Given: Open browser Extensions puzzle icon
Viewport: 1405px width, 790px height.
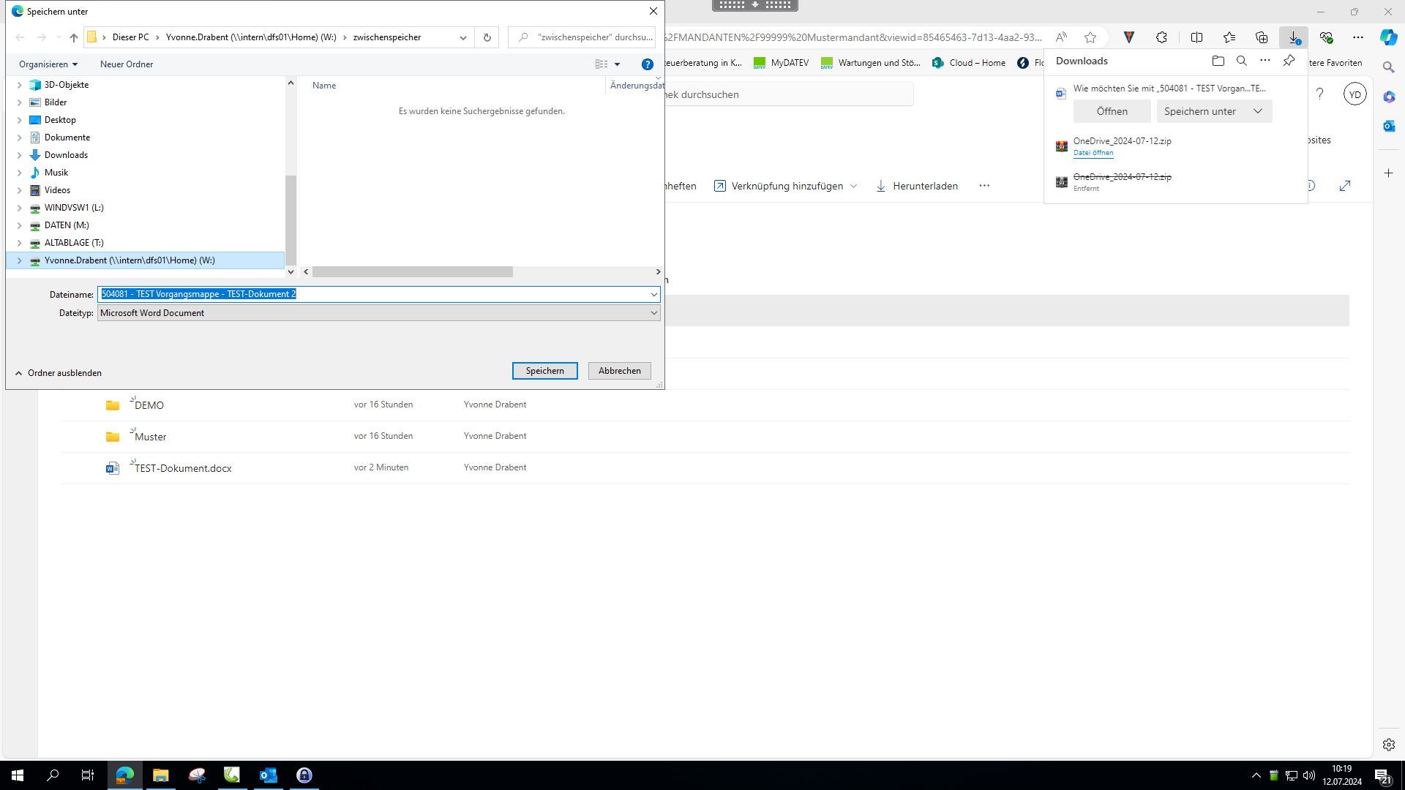Looking at the screenshot, I should coord(1161,37).
